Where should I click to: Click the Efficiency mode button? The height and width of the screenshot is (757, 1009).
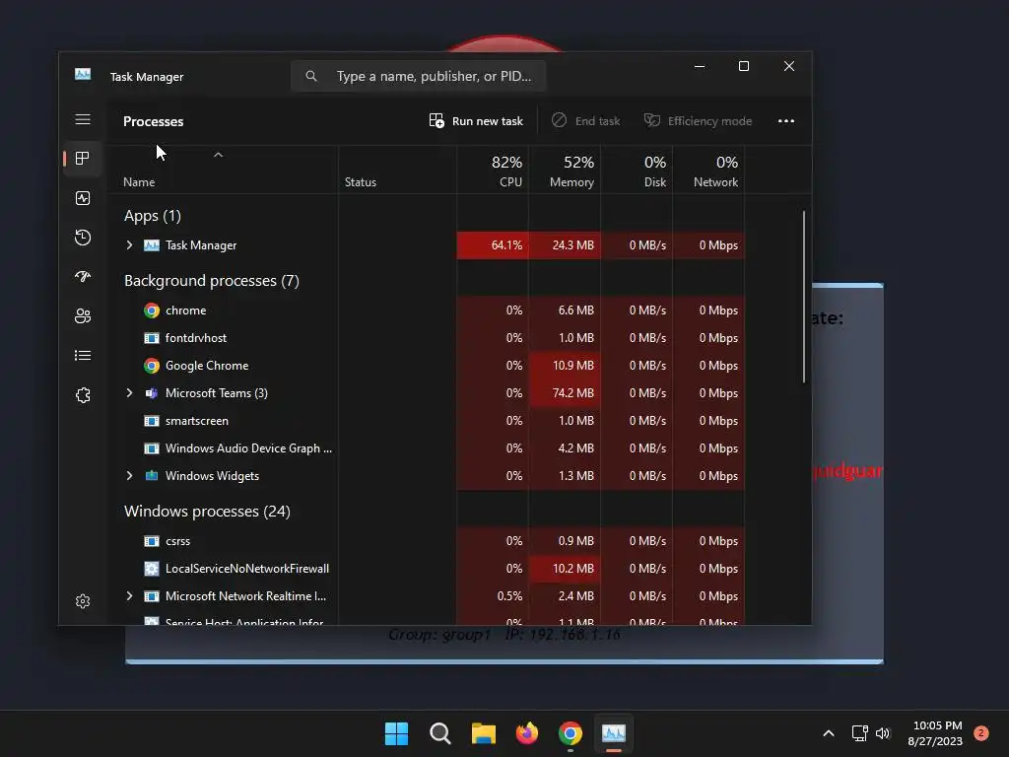[699, 121]
